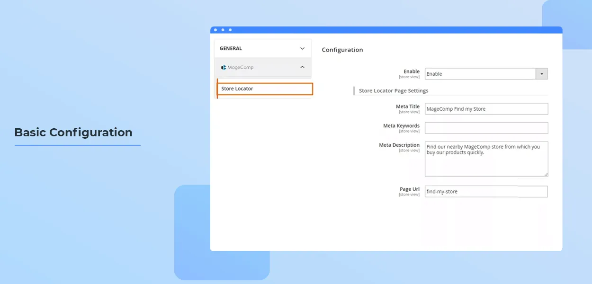Click the GENERAL section header label
Image resolution: width=592 pixels, height=284 pixels.
231,48
